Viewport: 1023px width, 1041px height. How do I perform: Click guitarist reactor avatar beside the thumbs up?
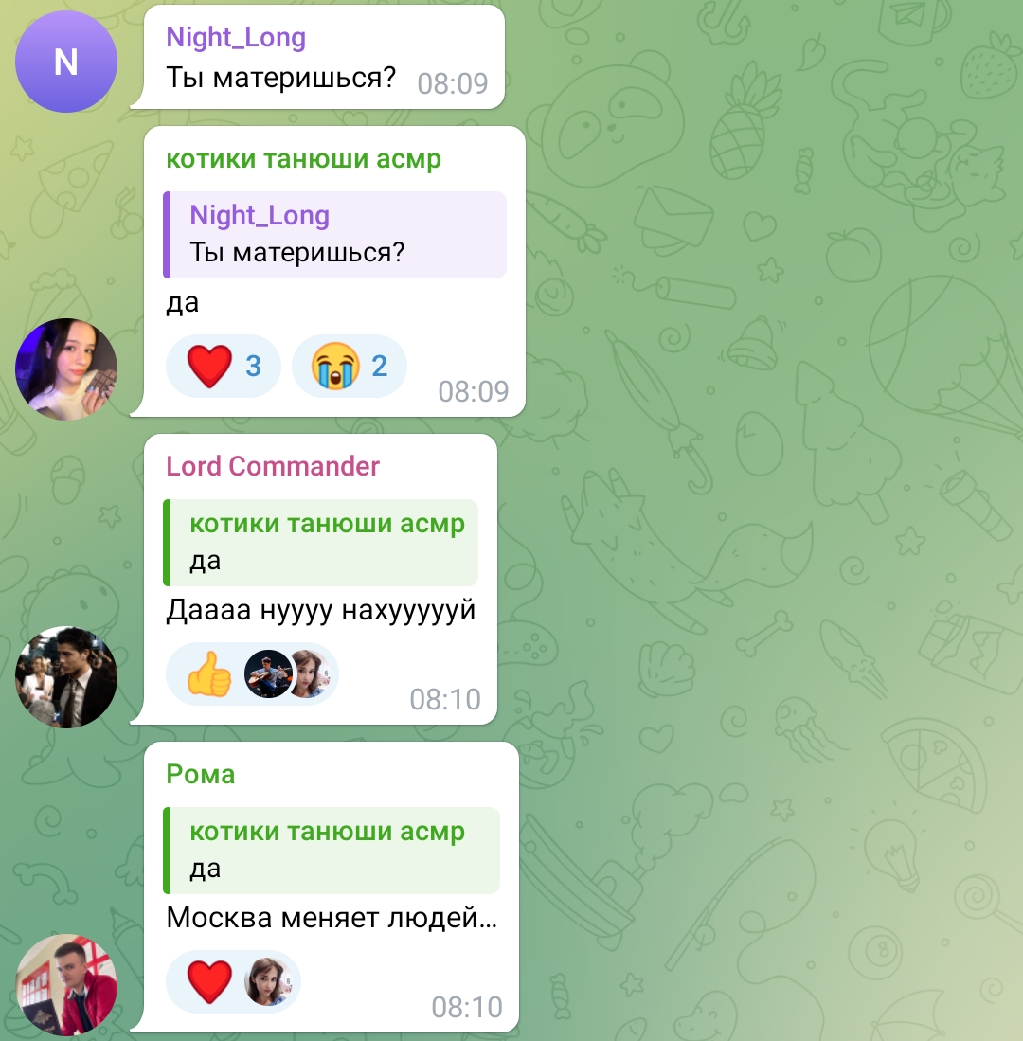(x=268, y=673)
